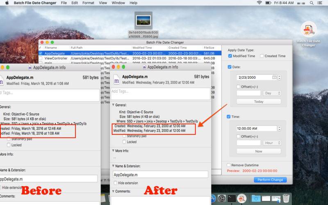Click AppDelegate.m name field in After window
Screen dimensions: 328x205
coord(160,175)
